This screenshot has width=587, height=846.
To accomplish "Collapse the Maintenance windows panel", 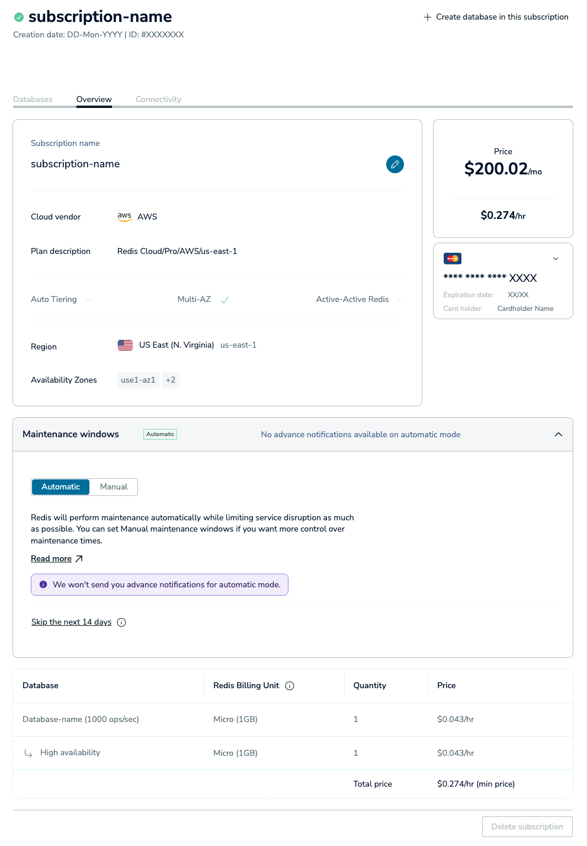I will coord(558,434).
